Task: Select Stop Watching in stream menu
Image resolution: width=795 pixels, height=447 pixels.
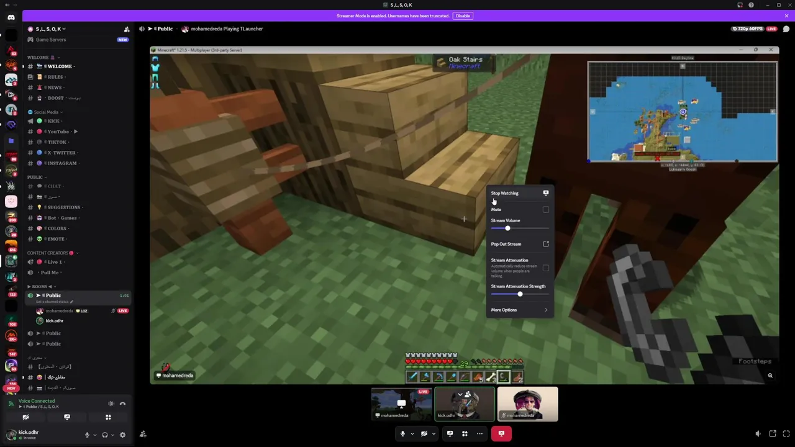Action: pos(520,193)
